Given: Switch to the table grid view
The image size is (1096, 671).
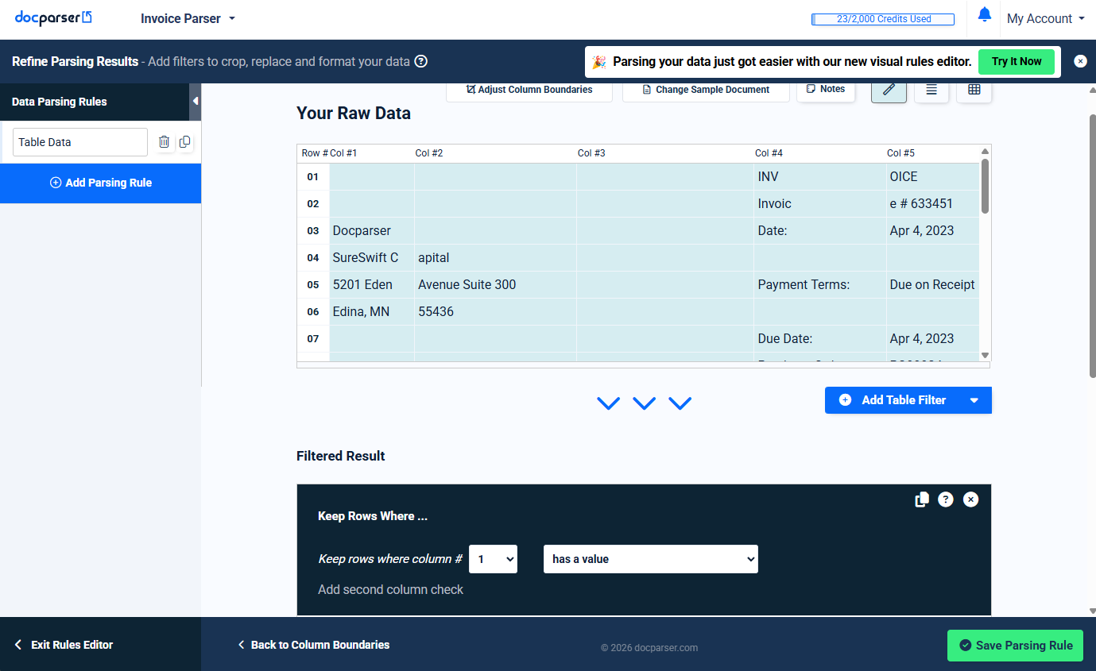Looking at the screenshot, I should coord(974,90).
